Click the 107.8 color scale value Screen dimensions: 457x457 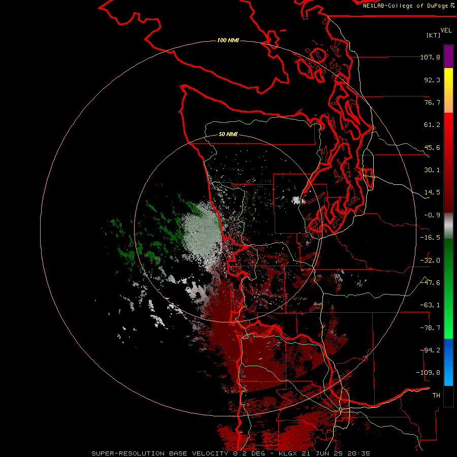[x=430, y=57]
